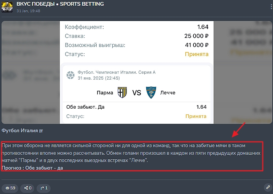Click the top yellow Принята status
The height and width of the screenshot is (194, 273).
coord(196,54)
